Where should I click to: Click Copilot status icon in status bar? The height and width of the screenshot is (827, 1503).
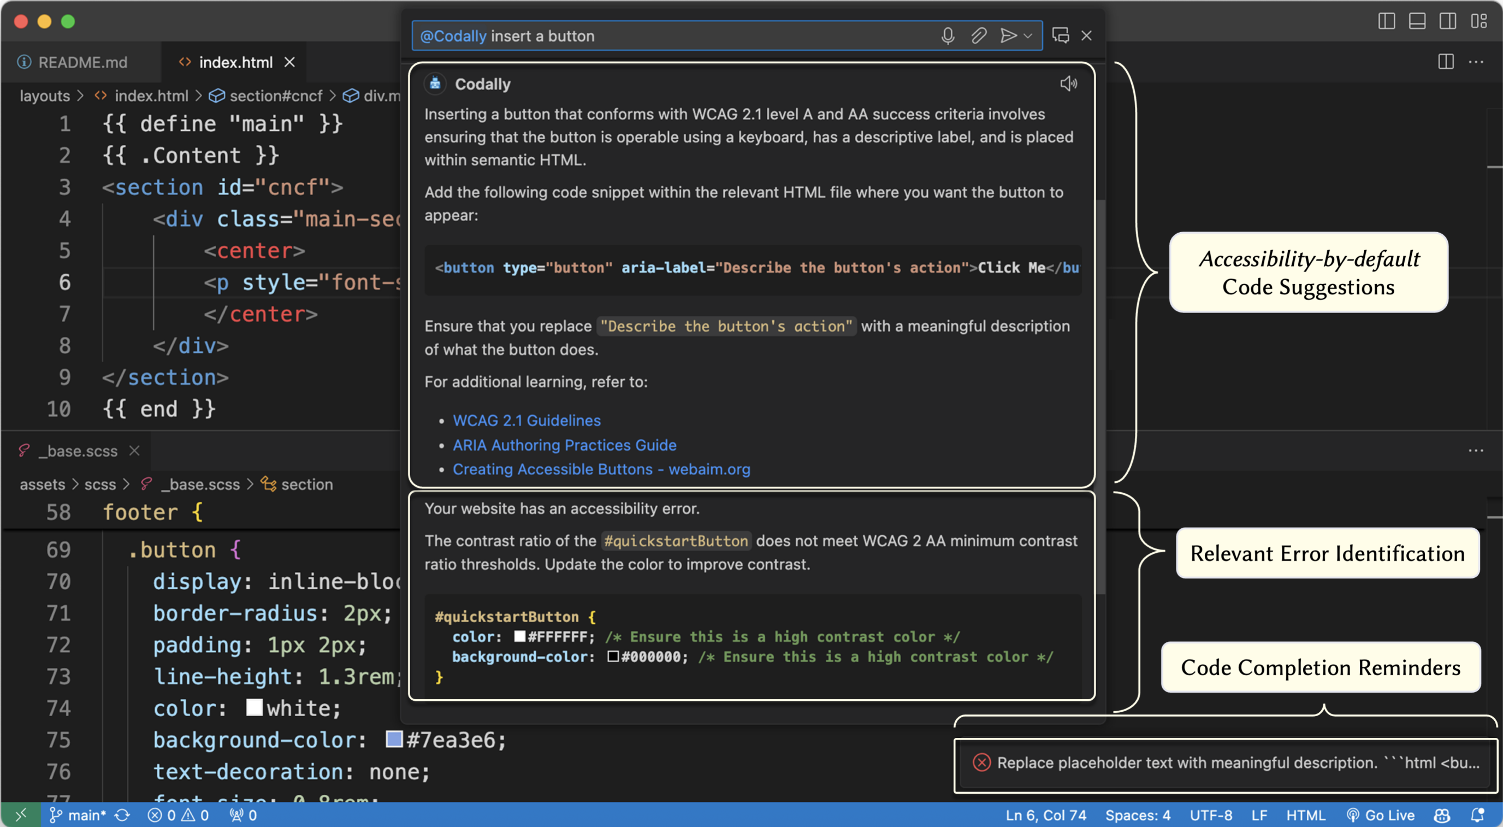(x=1442, y=816)
